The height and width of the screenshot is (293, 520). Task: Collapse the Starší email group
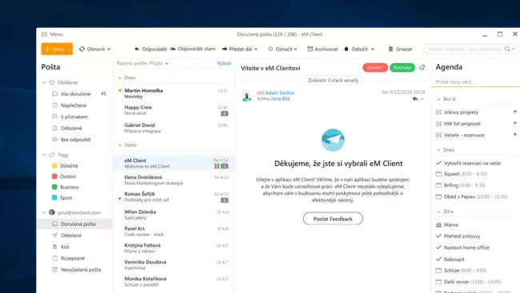120,145
